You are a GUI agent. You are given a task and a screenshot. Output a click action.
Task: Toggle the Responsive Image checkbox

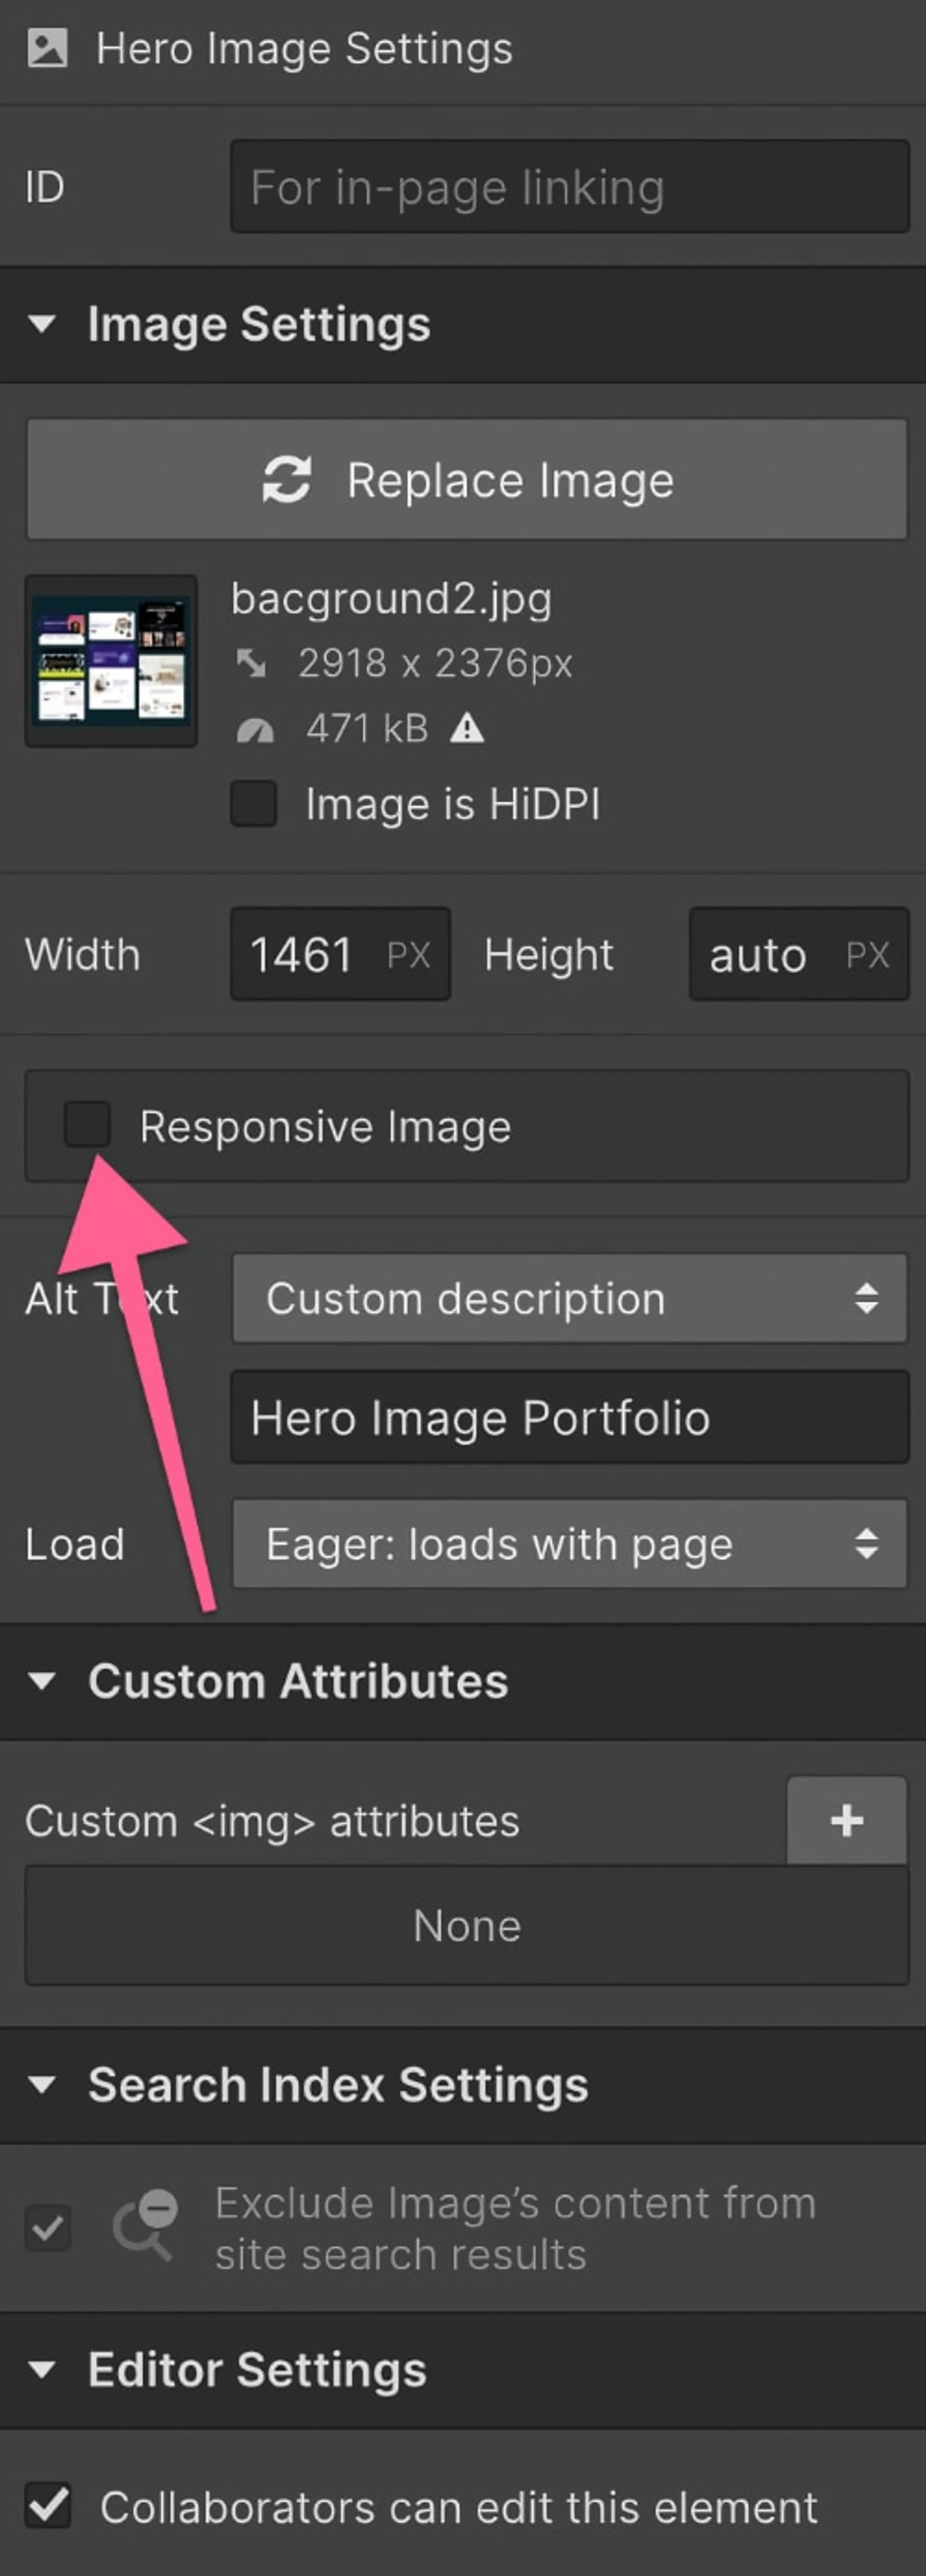[87, 1125]
